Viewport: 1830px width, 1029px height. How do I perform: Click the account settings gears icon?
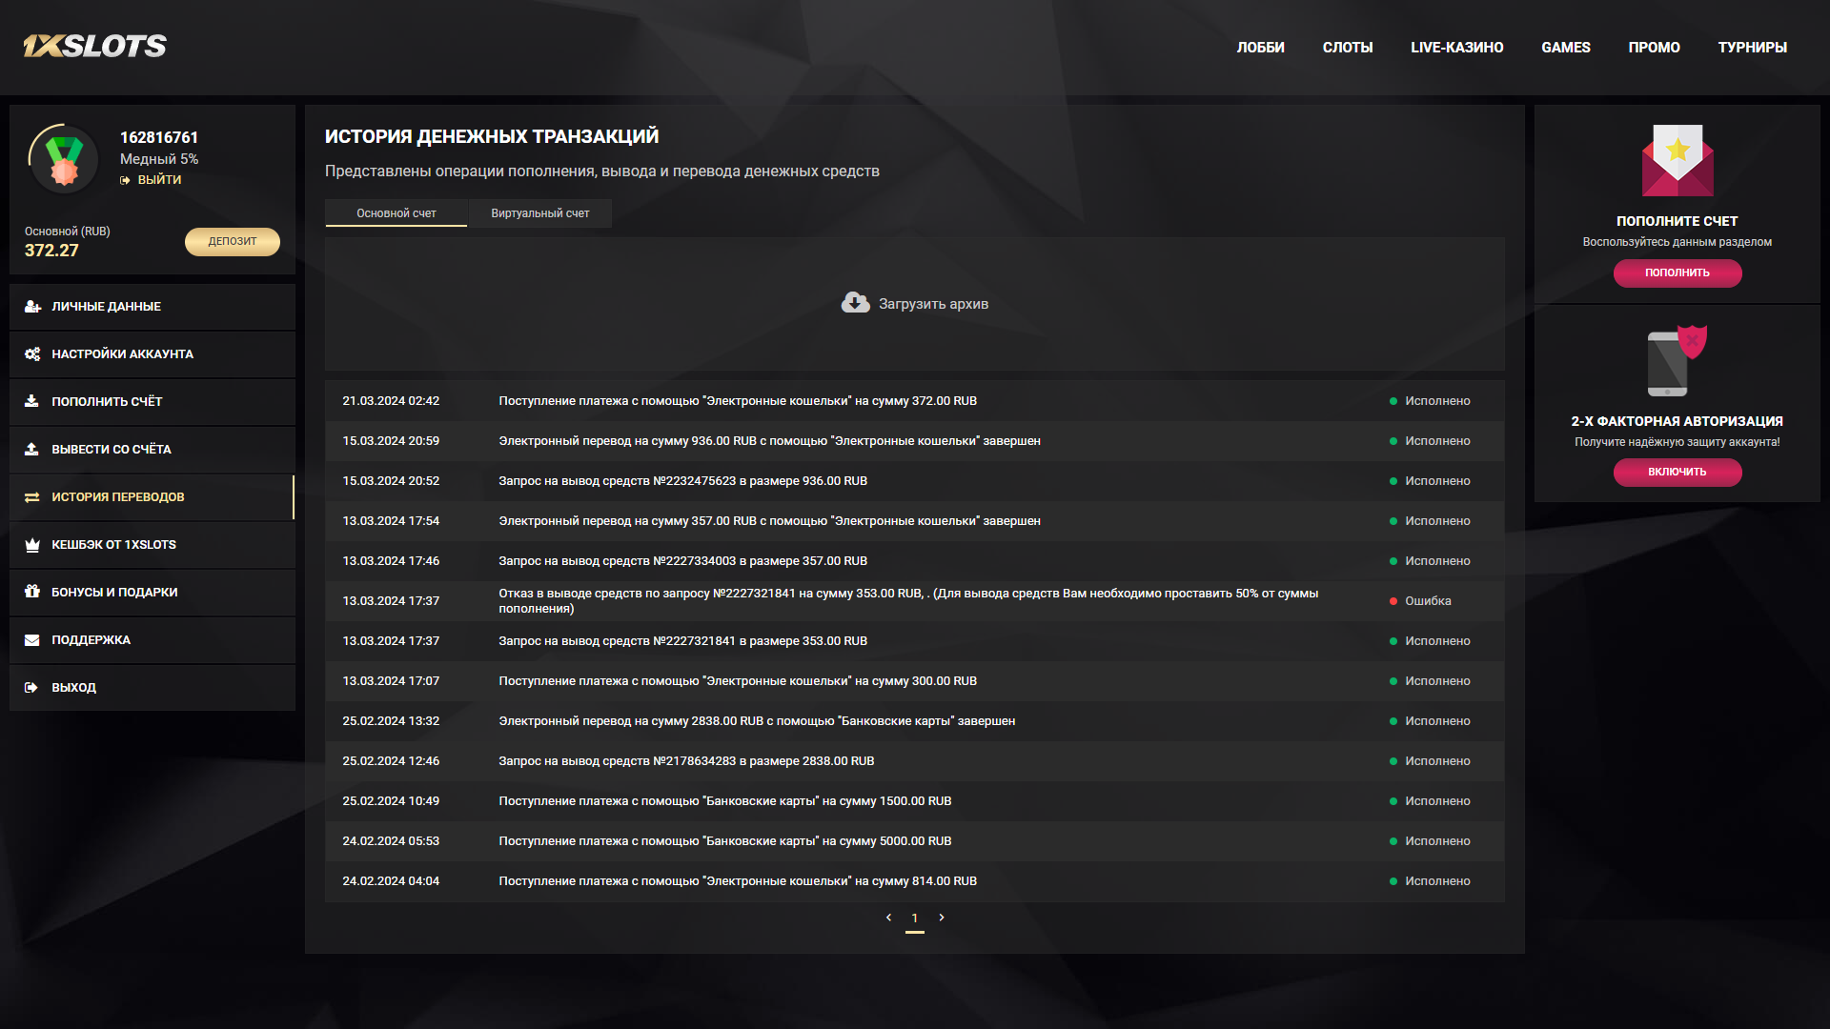click(x=32, y=354)
